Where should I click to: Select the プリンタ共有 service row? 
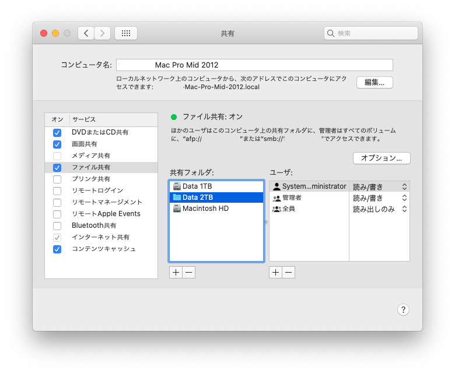pos(101,179)
